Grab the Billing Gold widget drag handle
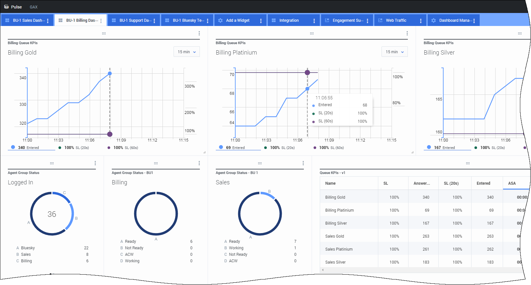The height and width of the screenshot is (285, 531). (x=104, y=33)
